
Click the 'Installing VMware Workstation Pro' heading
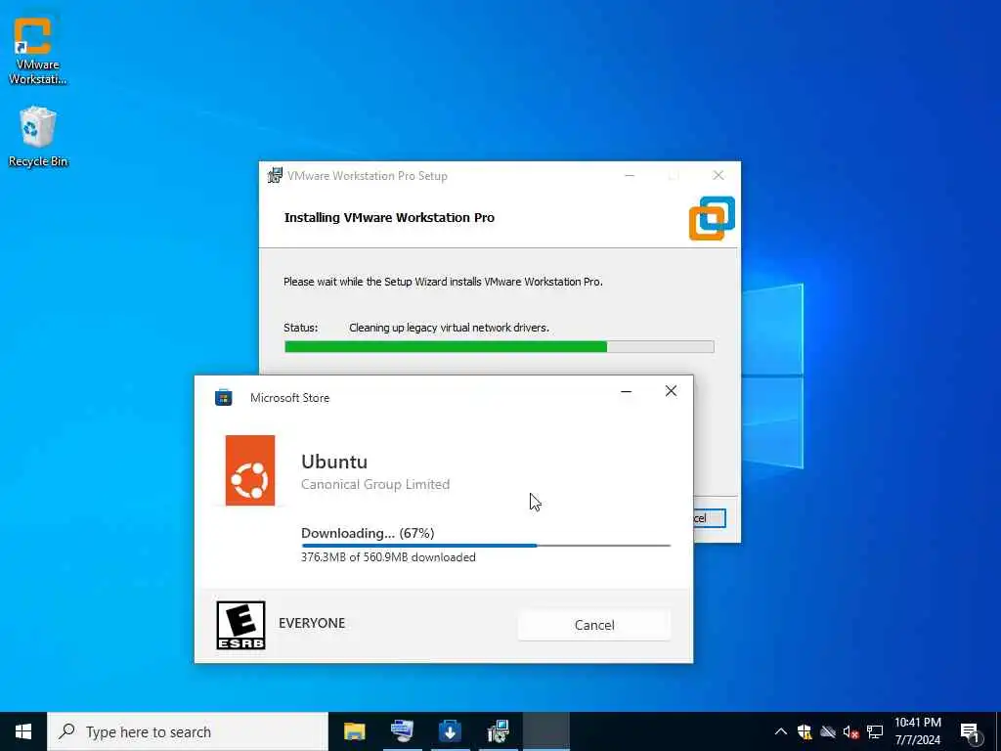389,218
